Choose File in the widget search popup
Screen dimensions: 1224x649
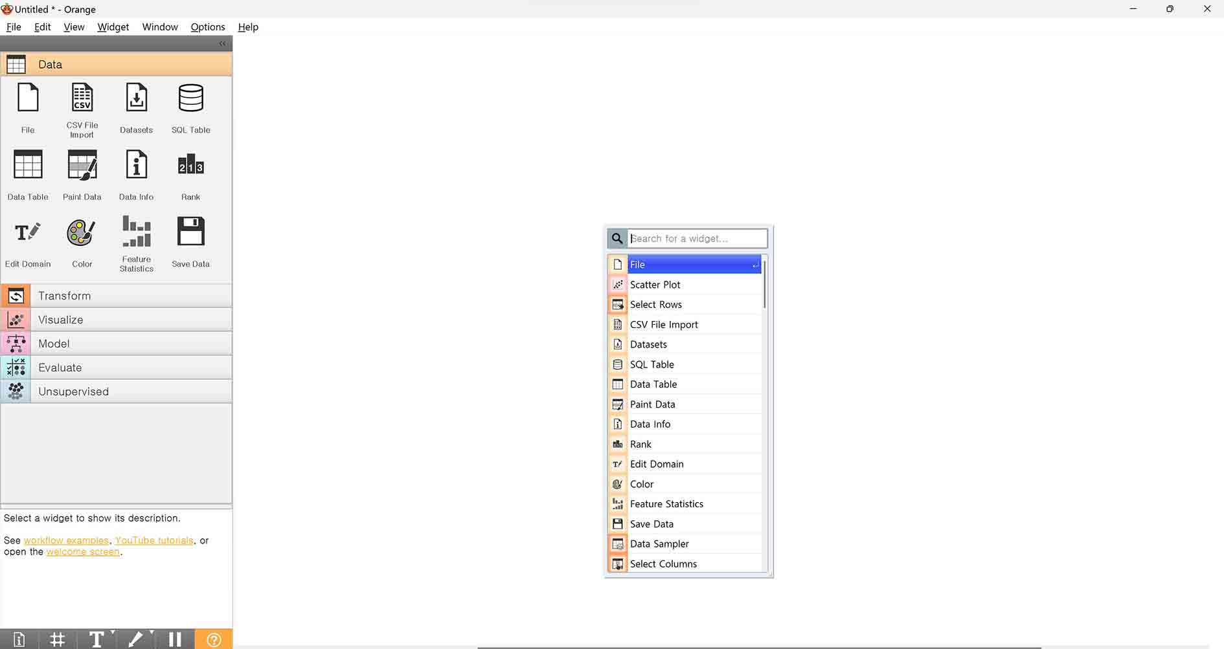[685, 264]
